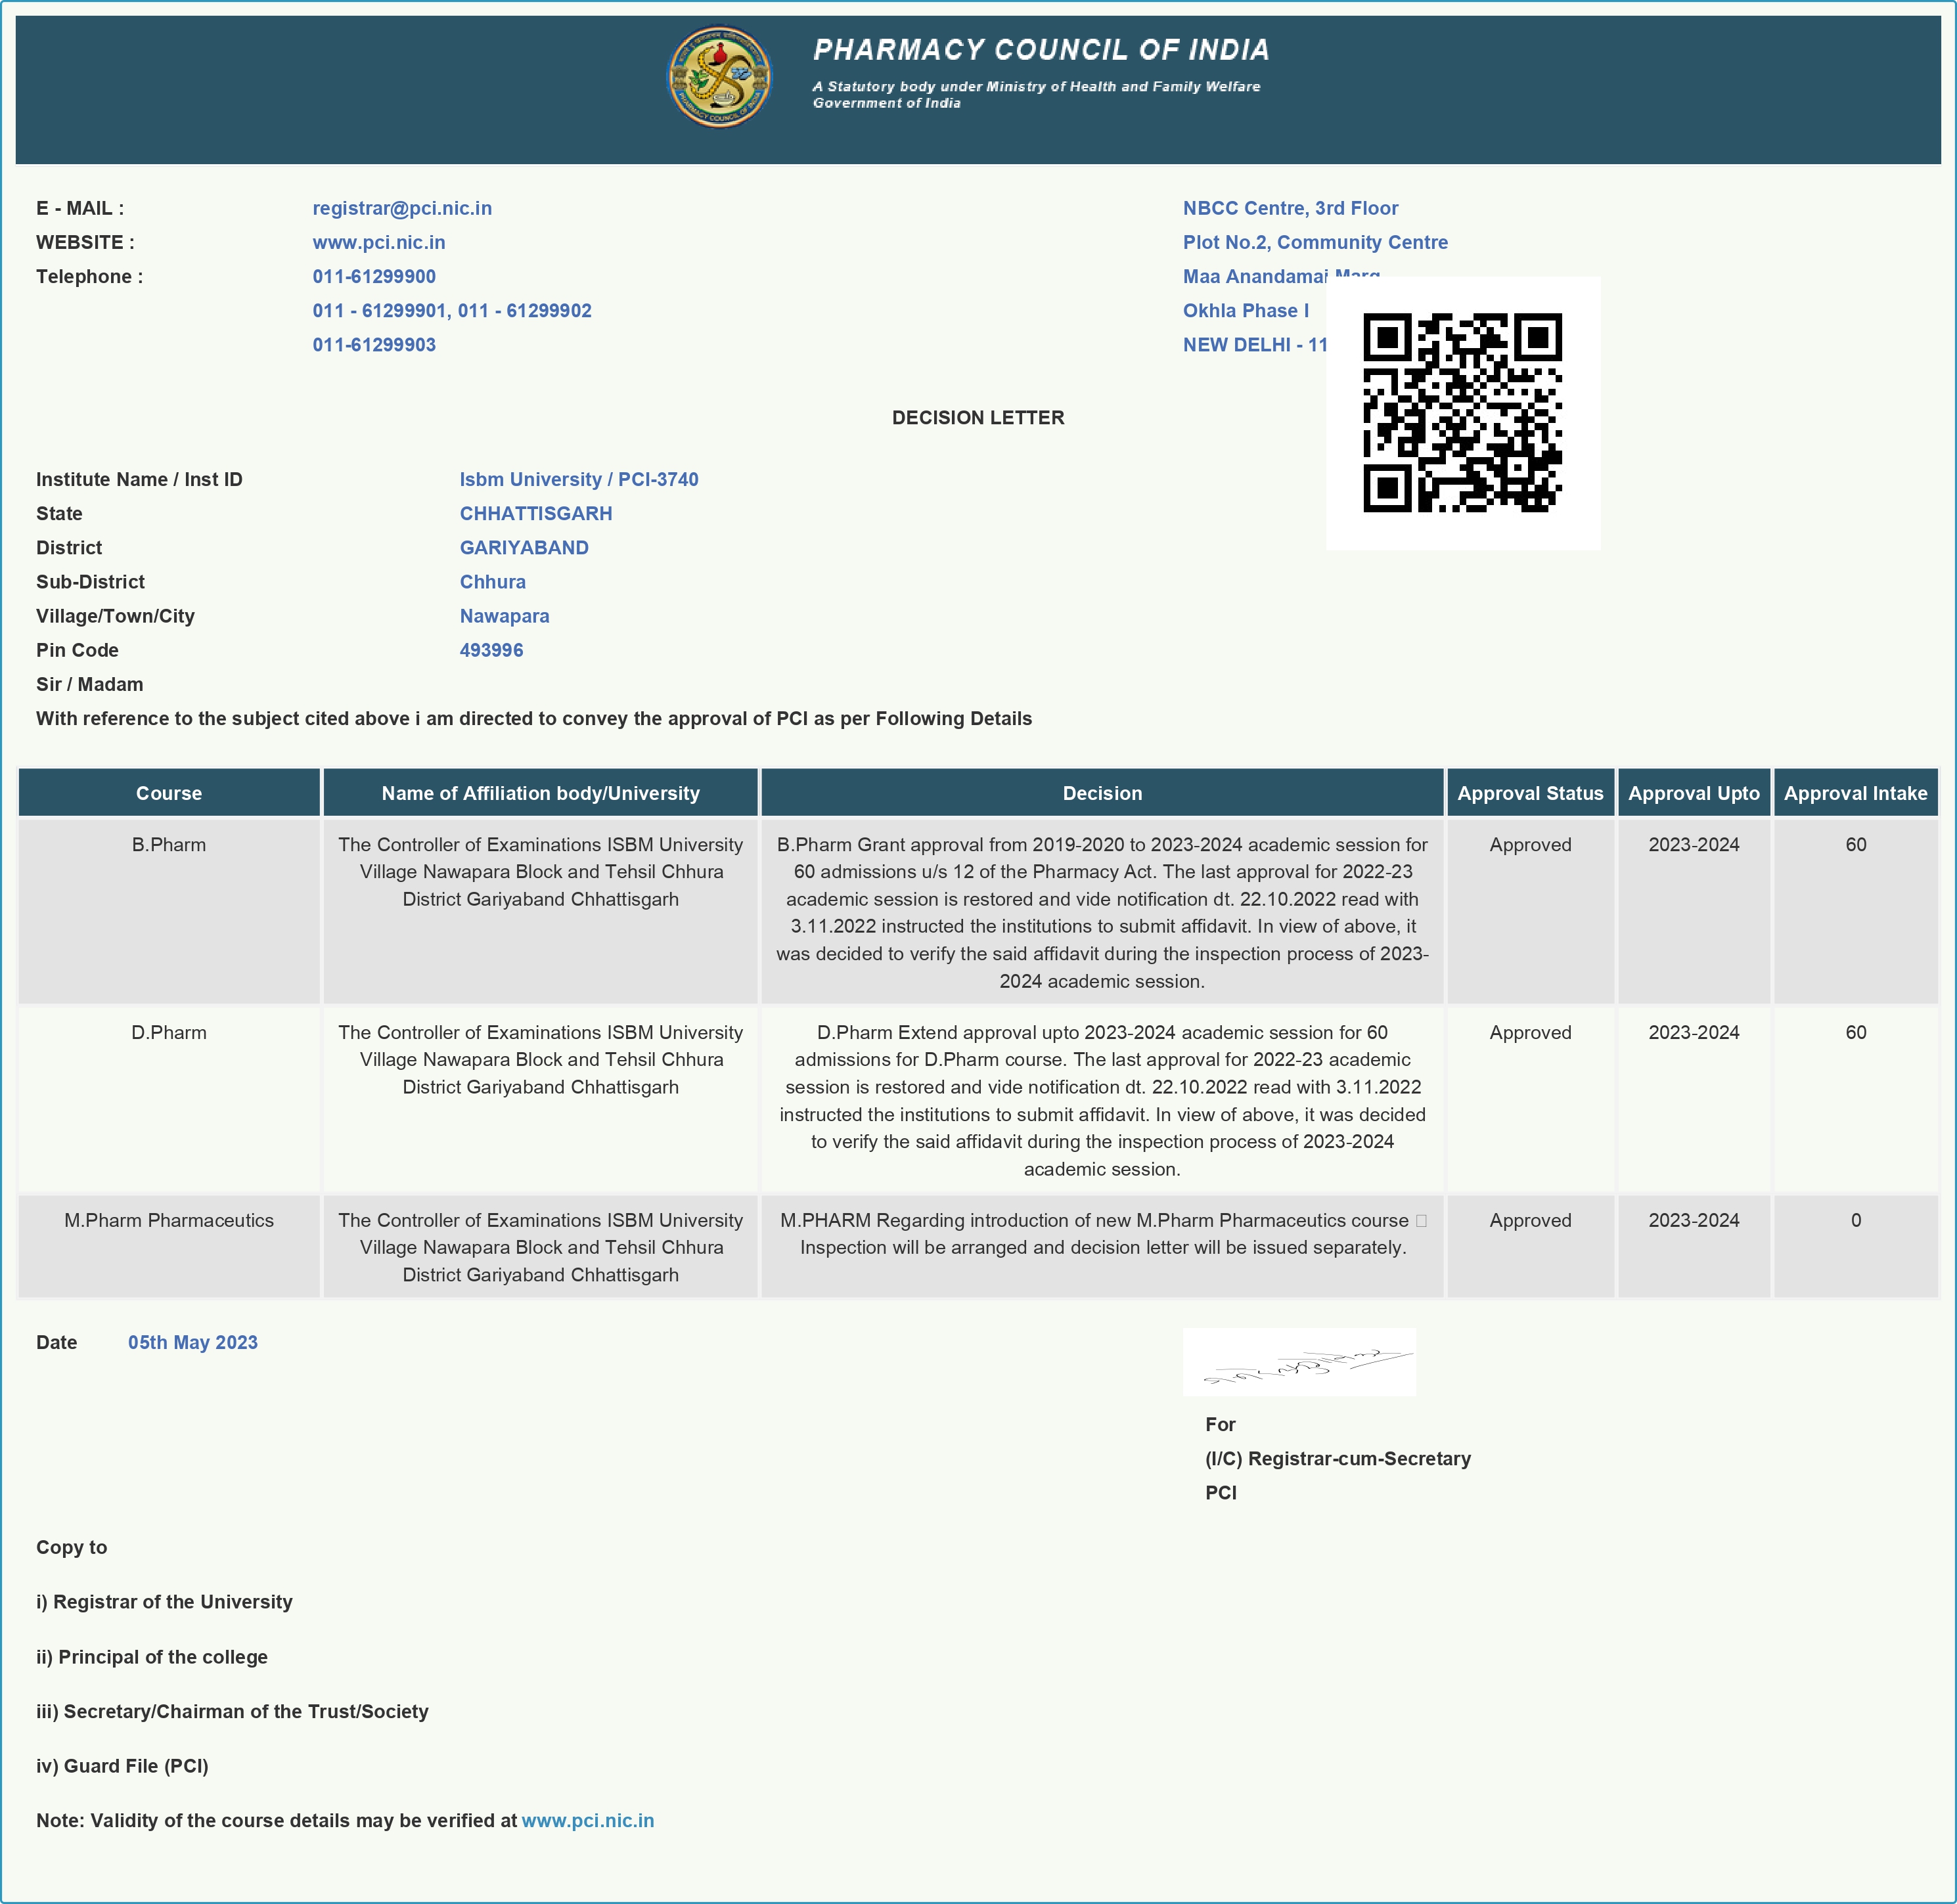Select the Sub-District value 'Chhura'
This screenshot has height=1904, width=1957.
coord(492,581)
